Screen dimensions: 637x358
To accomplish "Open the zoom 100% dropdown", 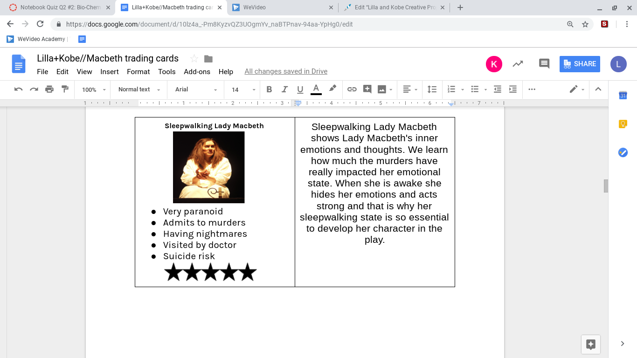I will 94,89.
